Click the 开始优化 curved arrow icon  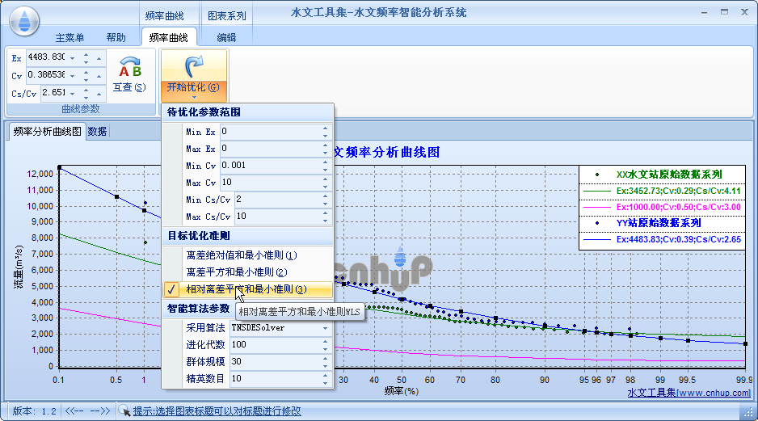tap(193, 66)
